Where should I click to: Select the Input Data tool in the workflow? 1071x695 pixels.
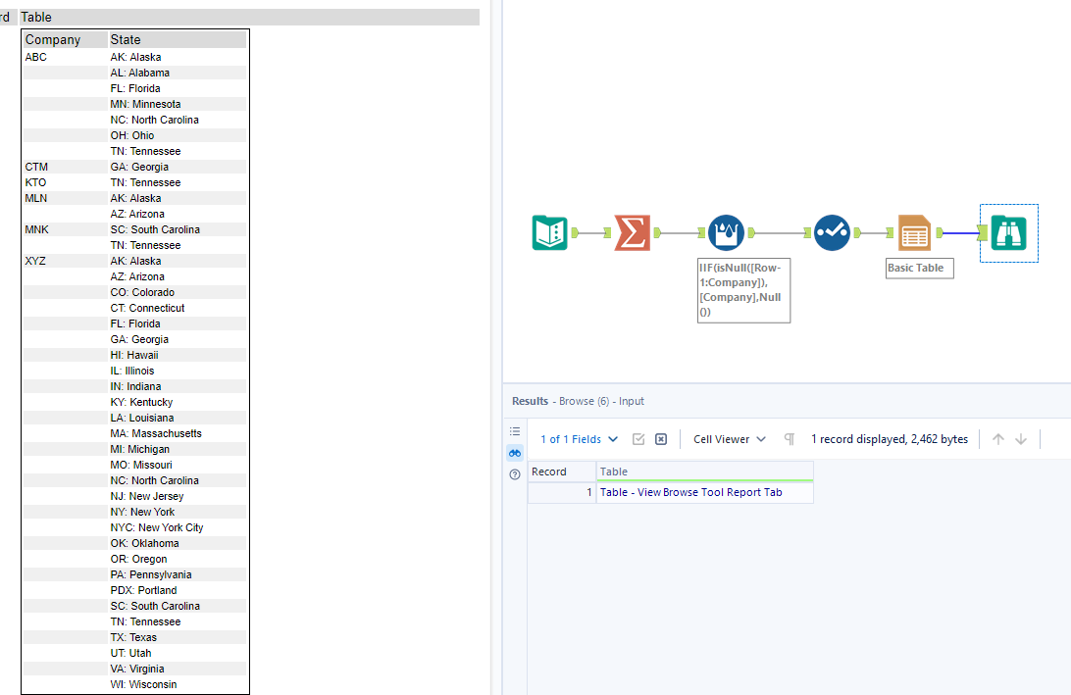click(550, 232)
